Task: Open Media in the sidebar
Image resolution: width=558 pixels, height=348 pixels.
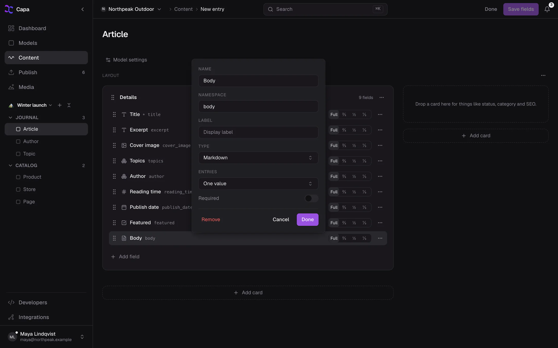Action: [x=46, y=87]
